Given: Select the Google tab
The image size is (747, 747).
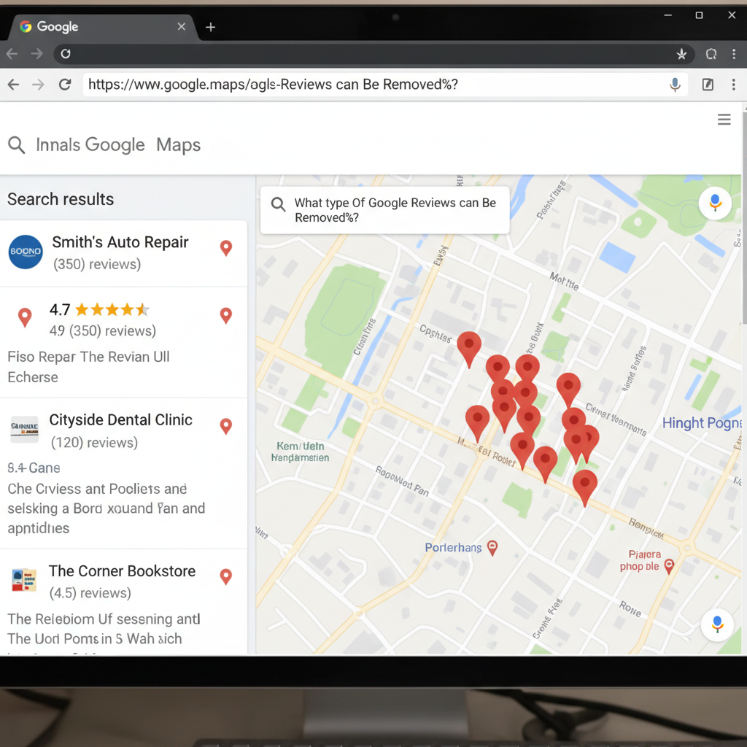Looking at the screenshot, I should [x=102, y=27].
